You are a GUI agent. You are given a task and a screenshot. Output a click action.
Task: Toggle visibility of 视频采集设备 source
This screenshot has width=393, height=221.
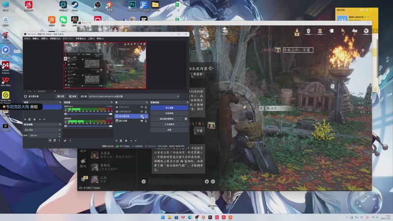pyautogui.click(x=141, y=111)
